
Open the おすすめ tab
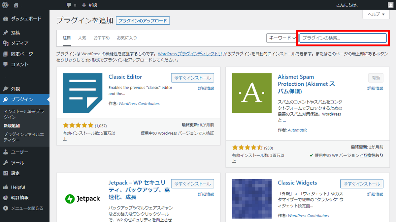101,38
